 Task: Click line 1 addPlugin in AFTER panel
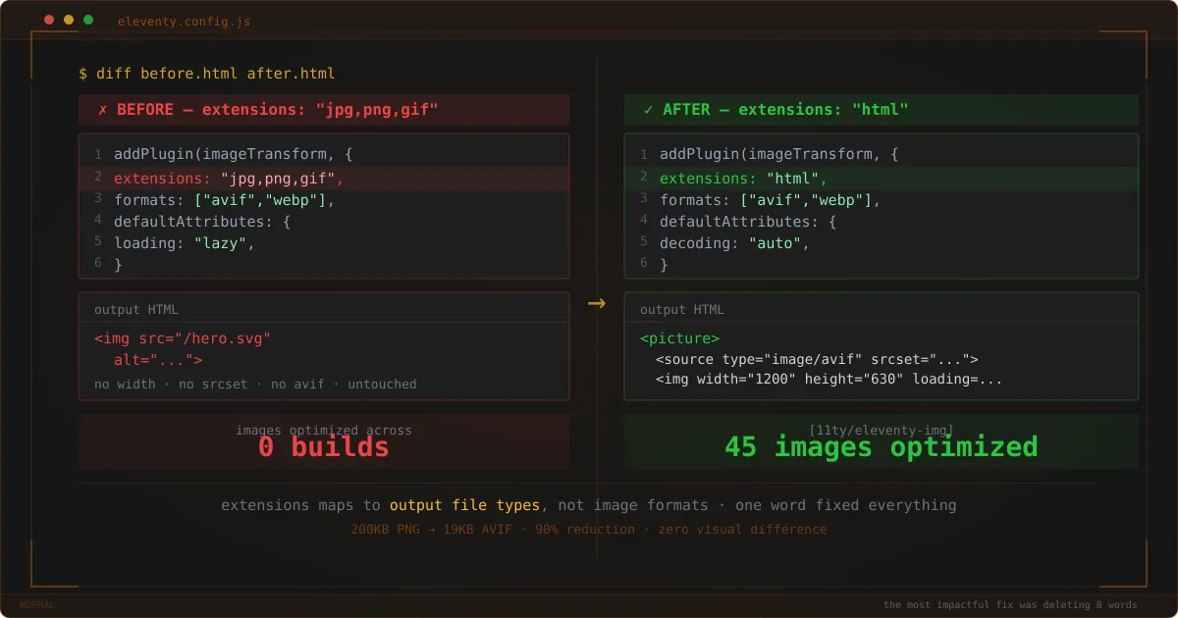coord(779,155)
